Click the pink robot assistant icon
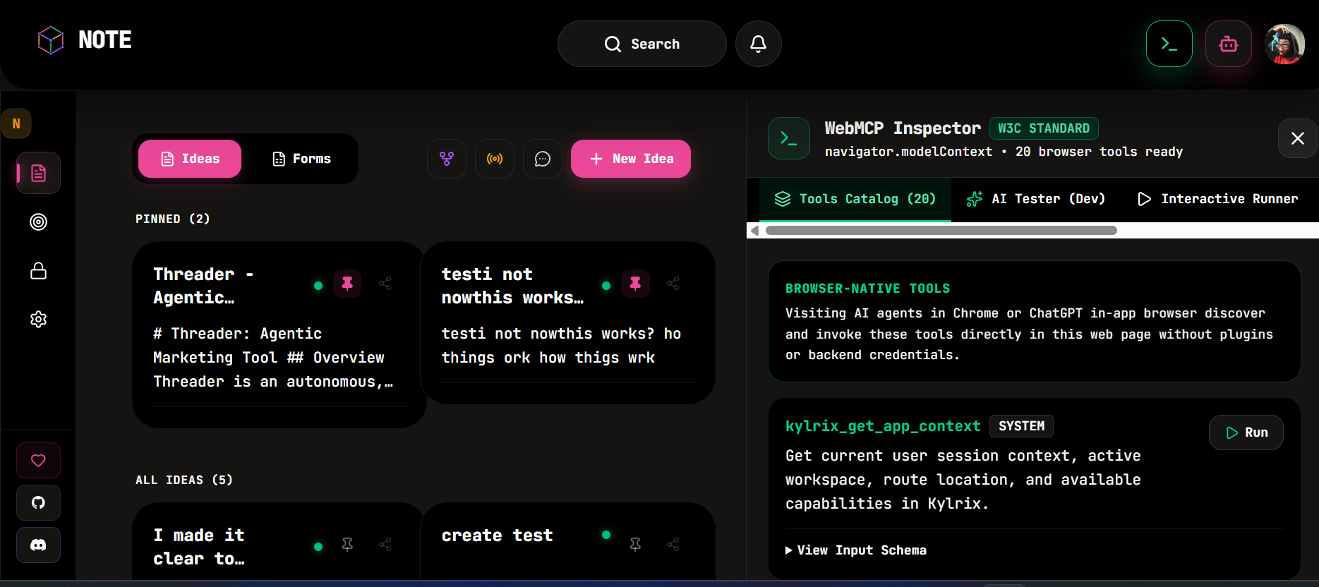Viewport: 1319px width, 587px height. click(x=1228, y=44)
